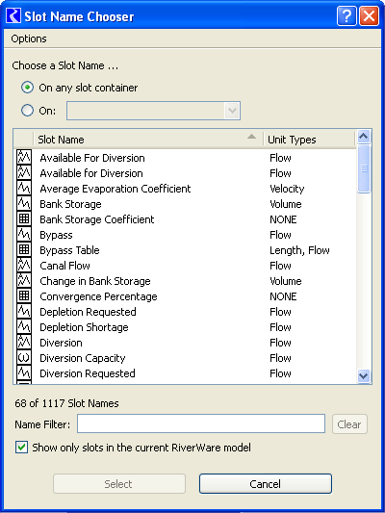Click the icon beside Average Evaporation Coefficient
Image resolution: width=385 pixels, height=513 pixels.
point(24,189)
